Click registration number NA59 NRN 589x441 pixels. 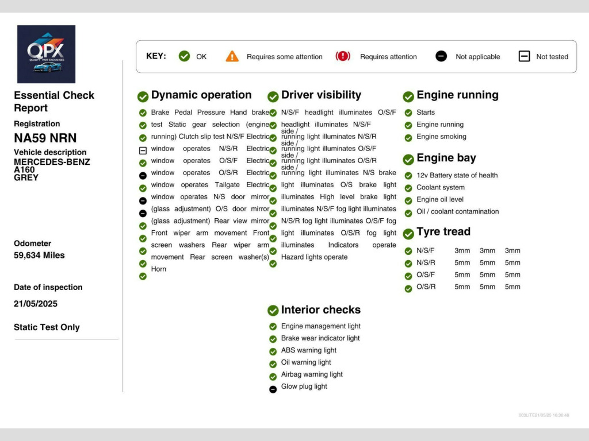(x=45, y=138)
